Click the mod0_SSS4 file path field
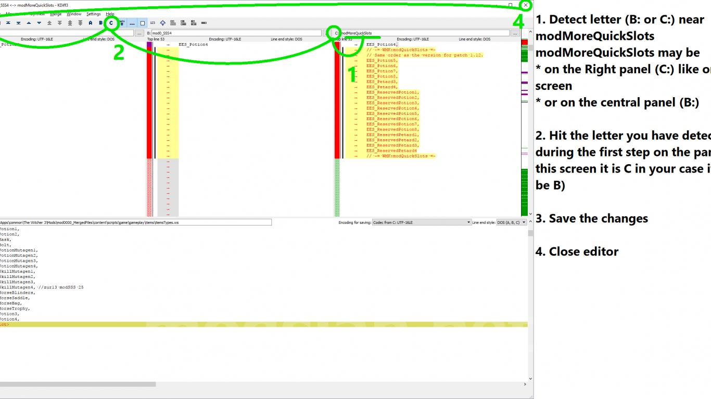The height and width of the screenshot is (399, 711). [233, 33]
